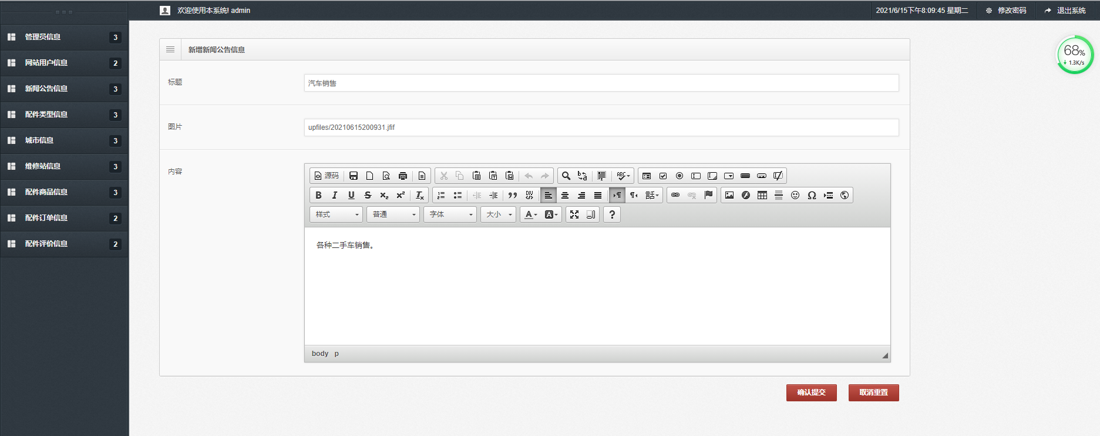Open 维修站信息 in the sidebar
The width and height of the screenshot is (1100, 436).
coord(64,166)
